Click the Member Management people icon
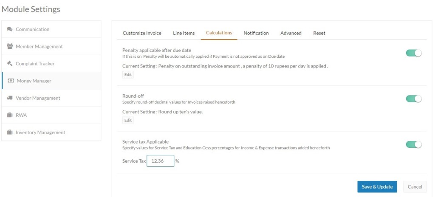 pyautogui.click(x=10, y=46)
